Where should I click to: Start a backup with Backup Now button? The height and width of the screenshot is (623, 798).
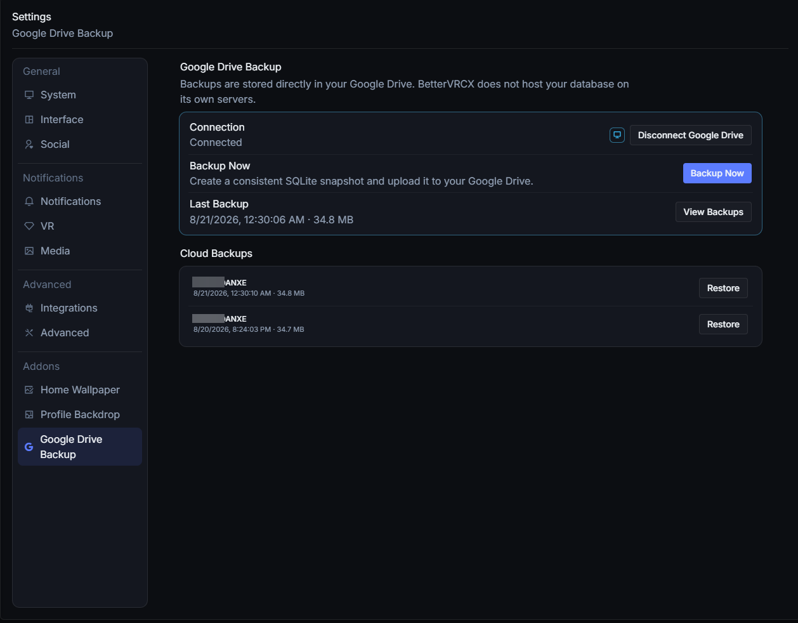point(717,173)
